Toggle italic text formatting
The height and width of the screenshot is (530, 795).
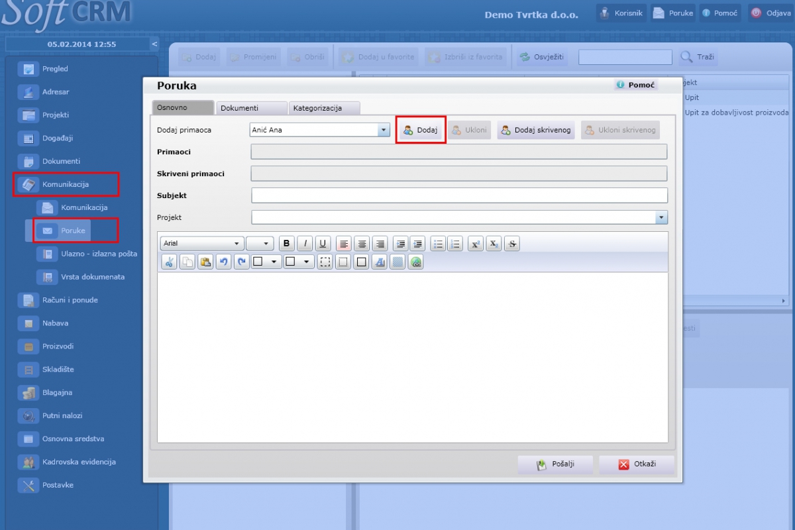(305, 244)
